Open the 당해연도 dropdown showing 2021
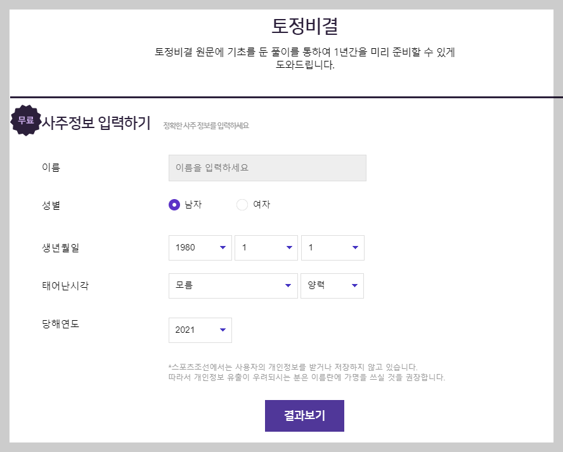 [200, 330]
